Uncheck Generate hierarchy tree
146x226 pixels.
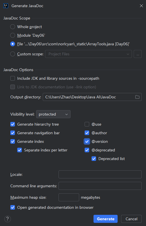click(x=13, y=124)
